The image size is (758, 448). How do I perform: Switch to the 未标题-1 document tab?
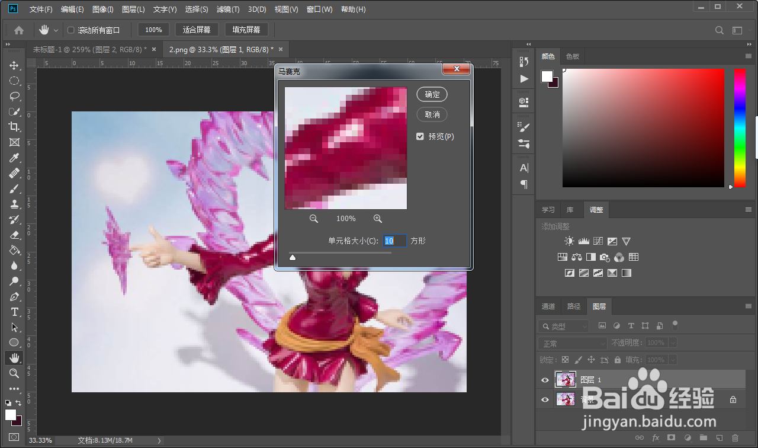89,49
